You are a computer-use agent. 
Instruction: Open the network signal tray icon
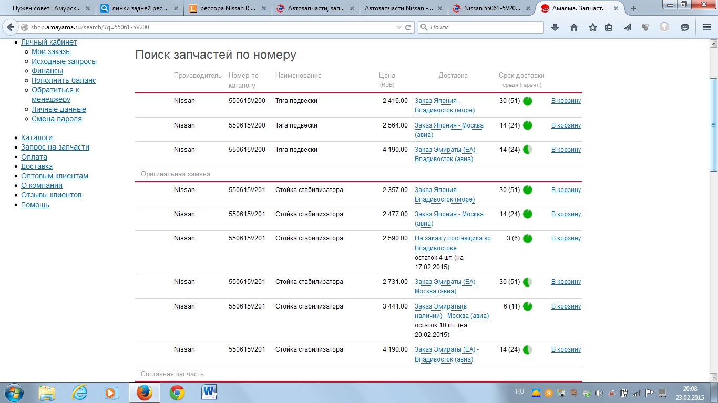coord(637,393)
